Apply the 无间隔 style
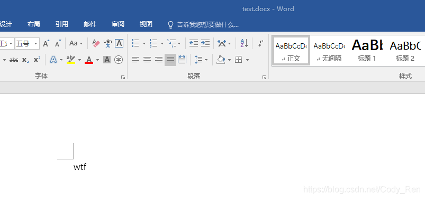This screenshot has height=199, width=425. 329,51
